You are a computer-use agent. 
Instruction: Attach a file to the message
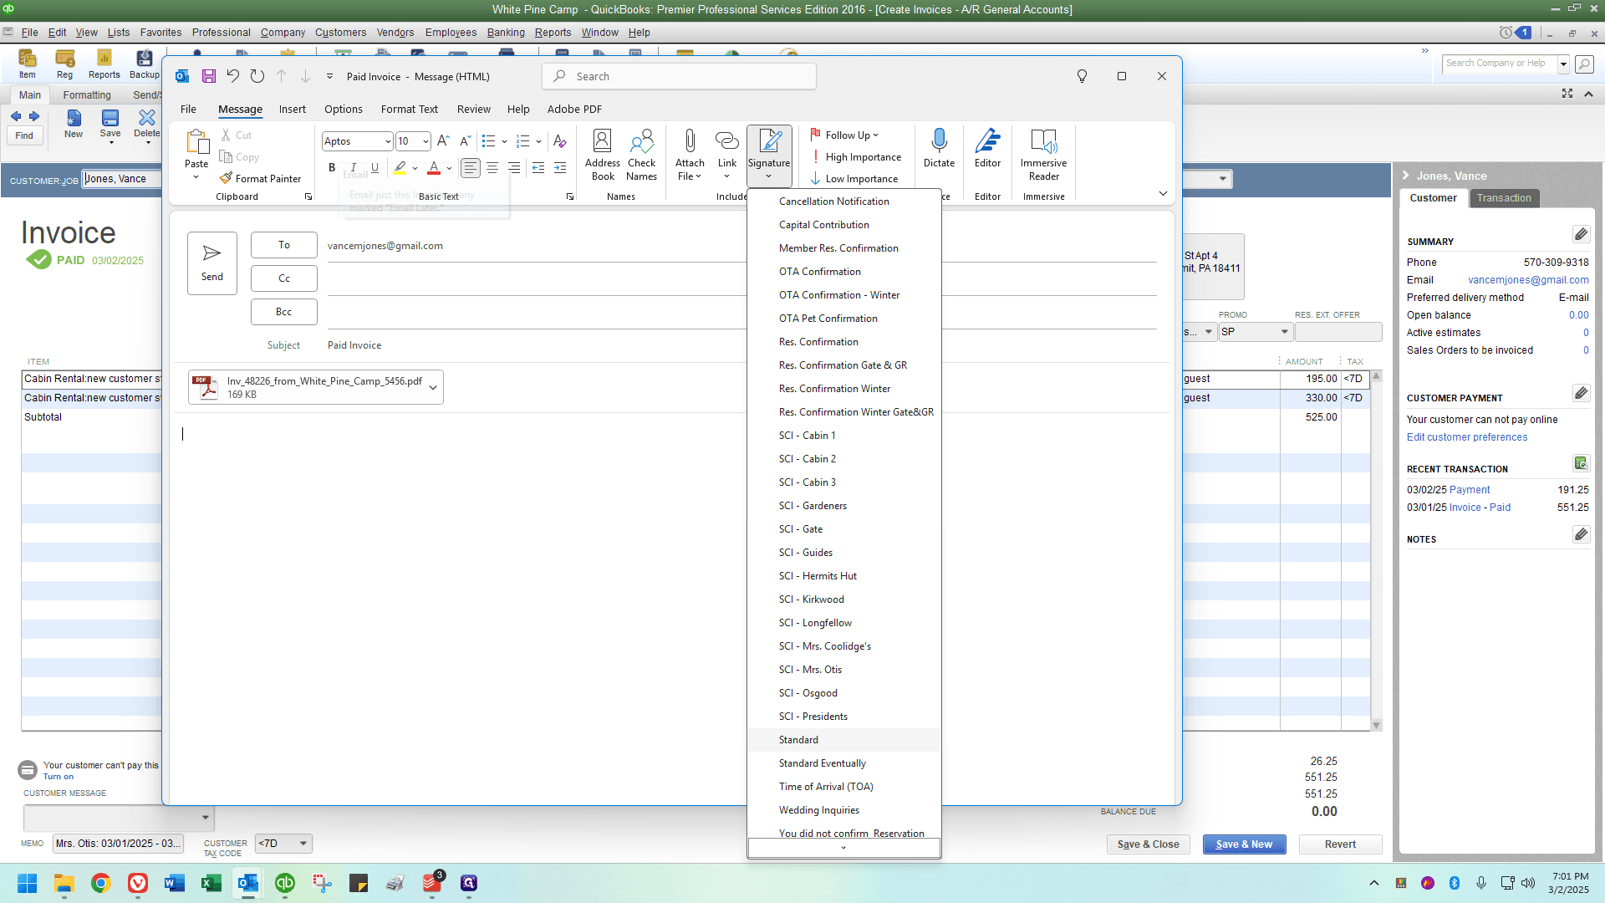click(690, 156)
